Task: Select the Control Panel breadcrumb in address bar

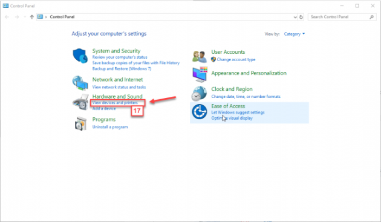Action: (x=62, y=17)
